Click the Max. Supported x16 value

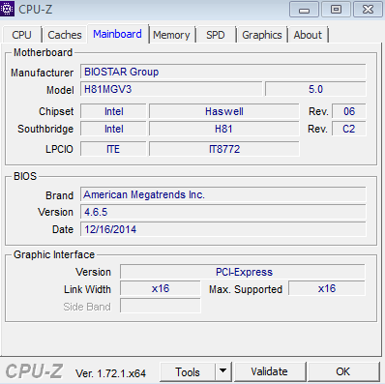327,288
